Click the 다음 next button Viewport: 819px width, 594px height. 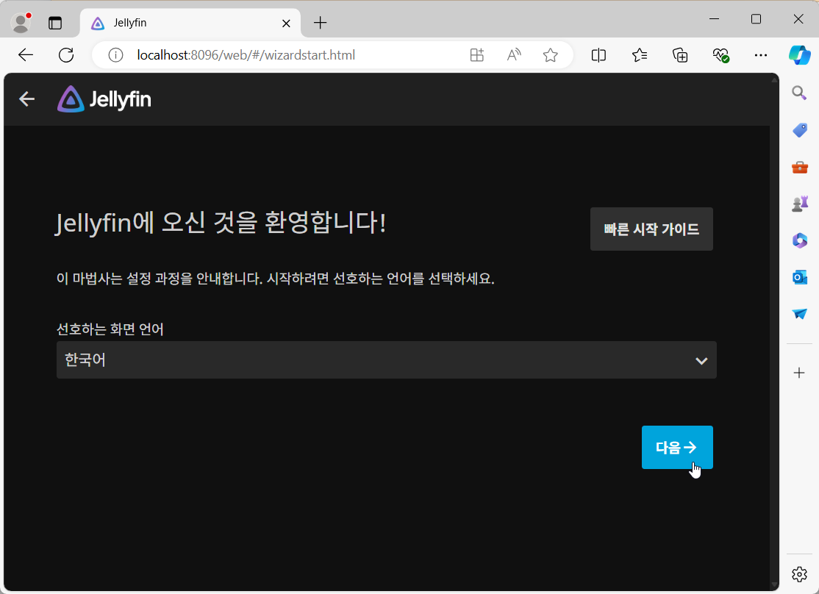click(677, 447)
